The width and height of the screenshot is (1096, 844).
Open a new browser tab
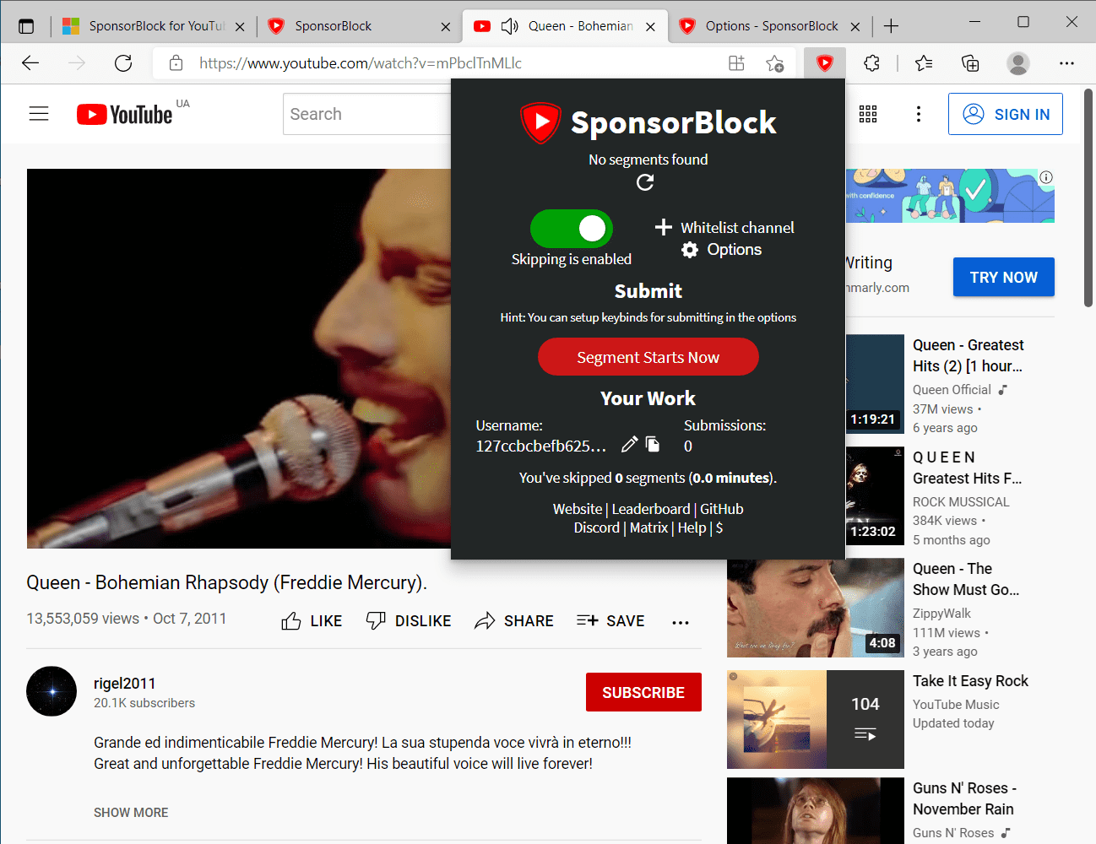[891, 26]
